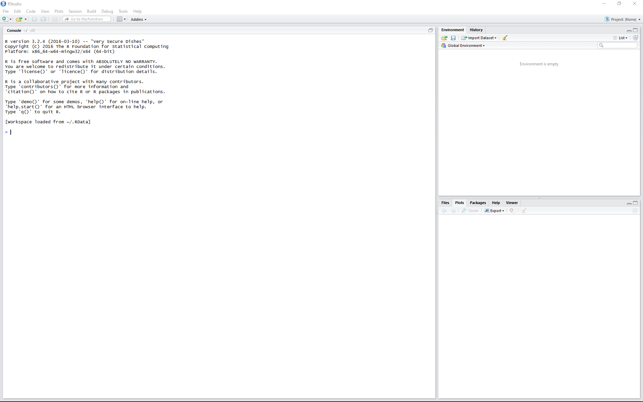Image resolution: width=643 pixels, height=402 pixels.
Task: Expand the Global Environment dropdown
Action: pyautogui.click(x=466, y=46)
